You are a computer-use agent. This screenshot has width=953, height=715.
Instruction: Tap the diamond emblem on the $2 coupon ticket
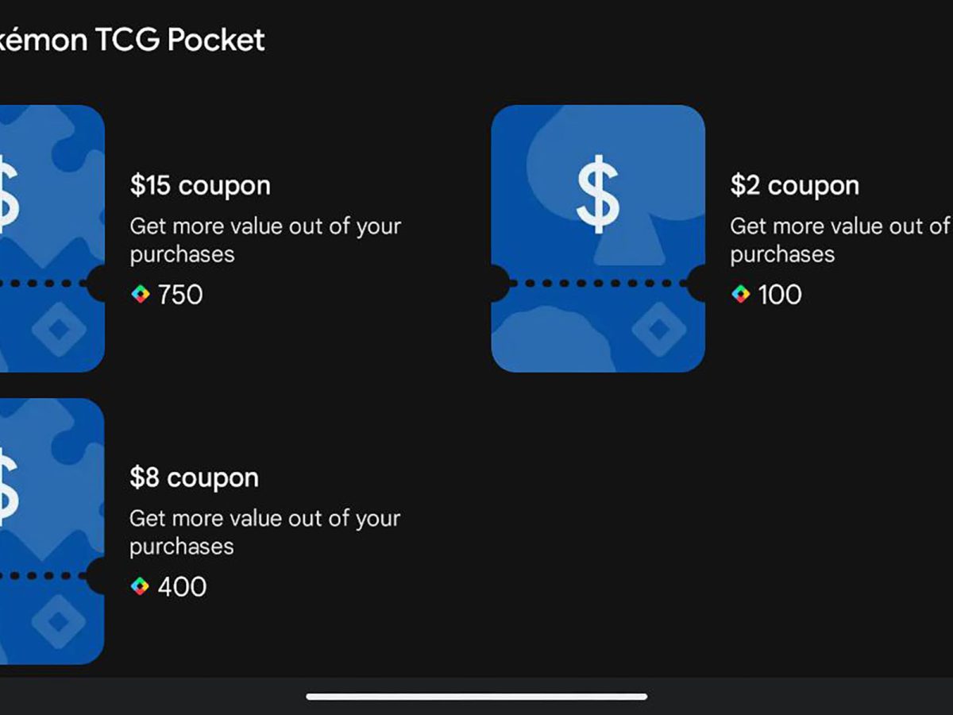point(658,329)
